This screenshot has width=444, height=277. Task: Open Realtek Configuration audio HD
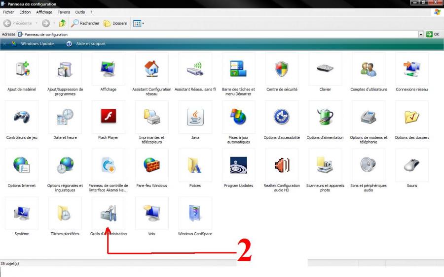point(282,165)
